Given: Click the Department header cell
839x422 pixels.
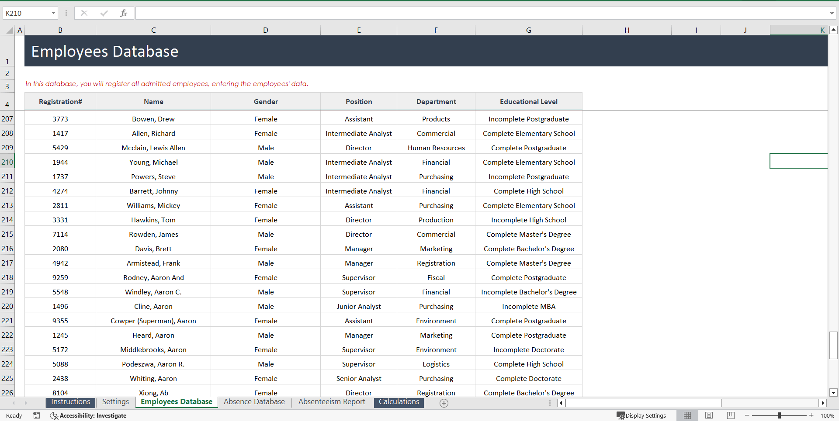Looking at the screenshot, I should (x=436, y=101).
